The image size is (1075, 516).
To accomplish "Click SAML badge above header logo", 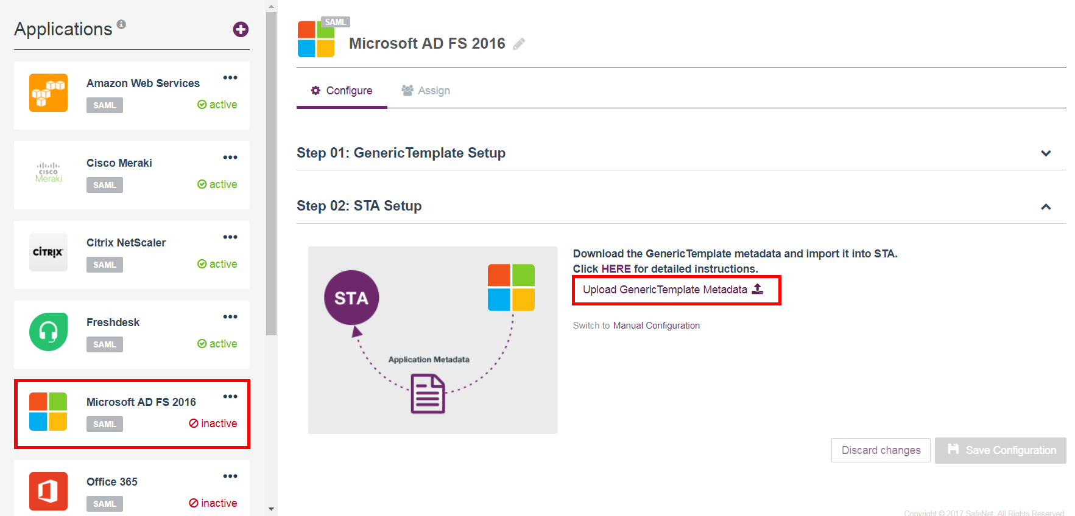I will tap(336, 22).
